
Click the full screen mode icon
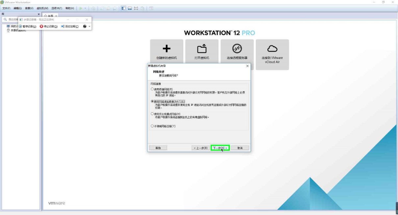136,8
